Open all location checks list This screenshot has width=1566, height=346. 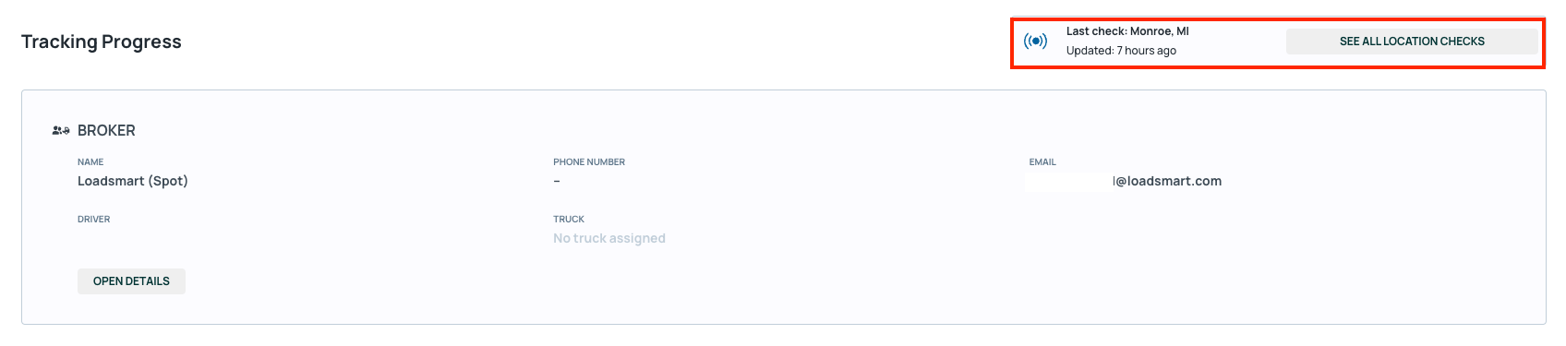(x=1412, y=42)
